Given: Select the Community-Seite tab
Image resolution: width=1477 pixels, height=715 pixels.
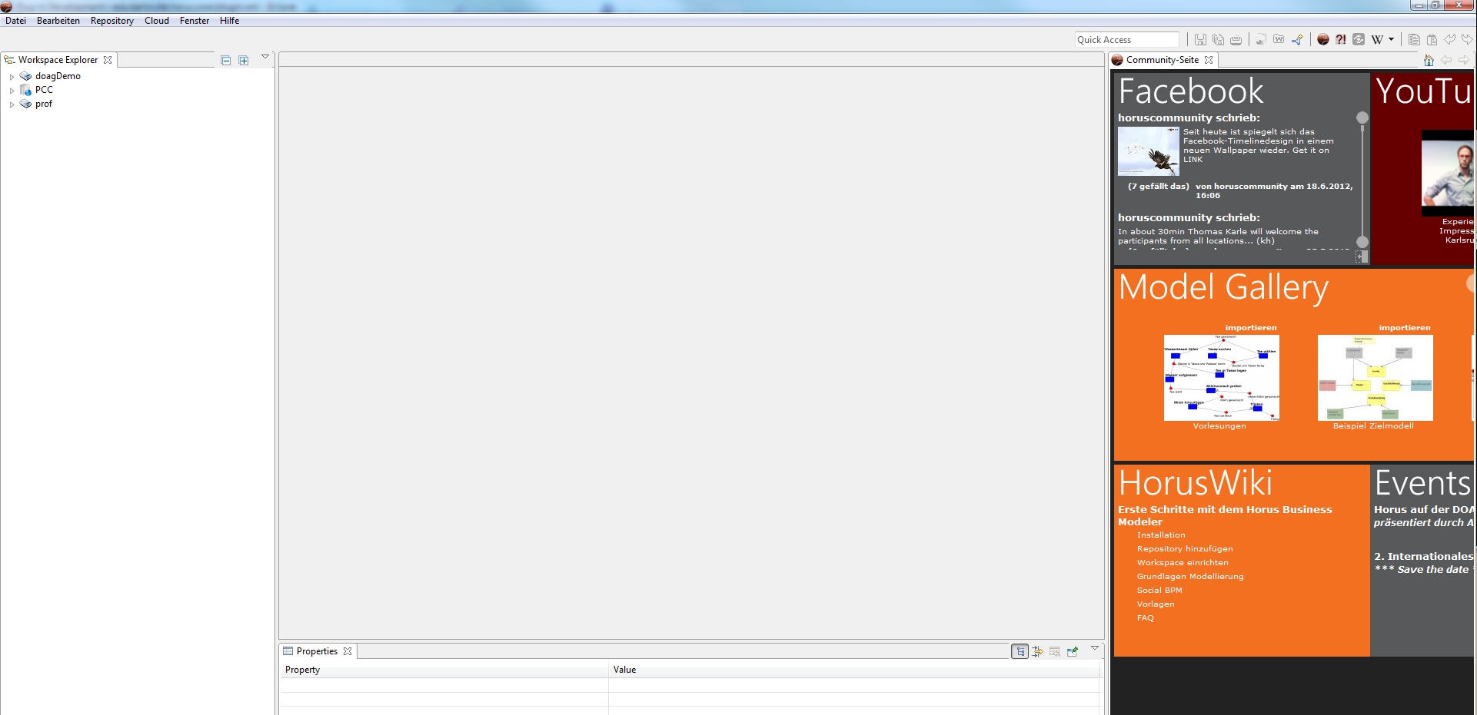Looking at the screenshot, I should (x=1162, y=60).
